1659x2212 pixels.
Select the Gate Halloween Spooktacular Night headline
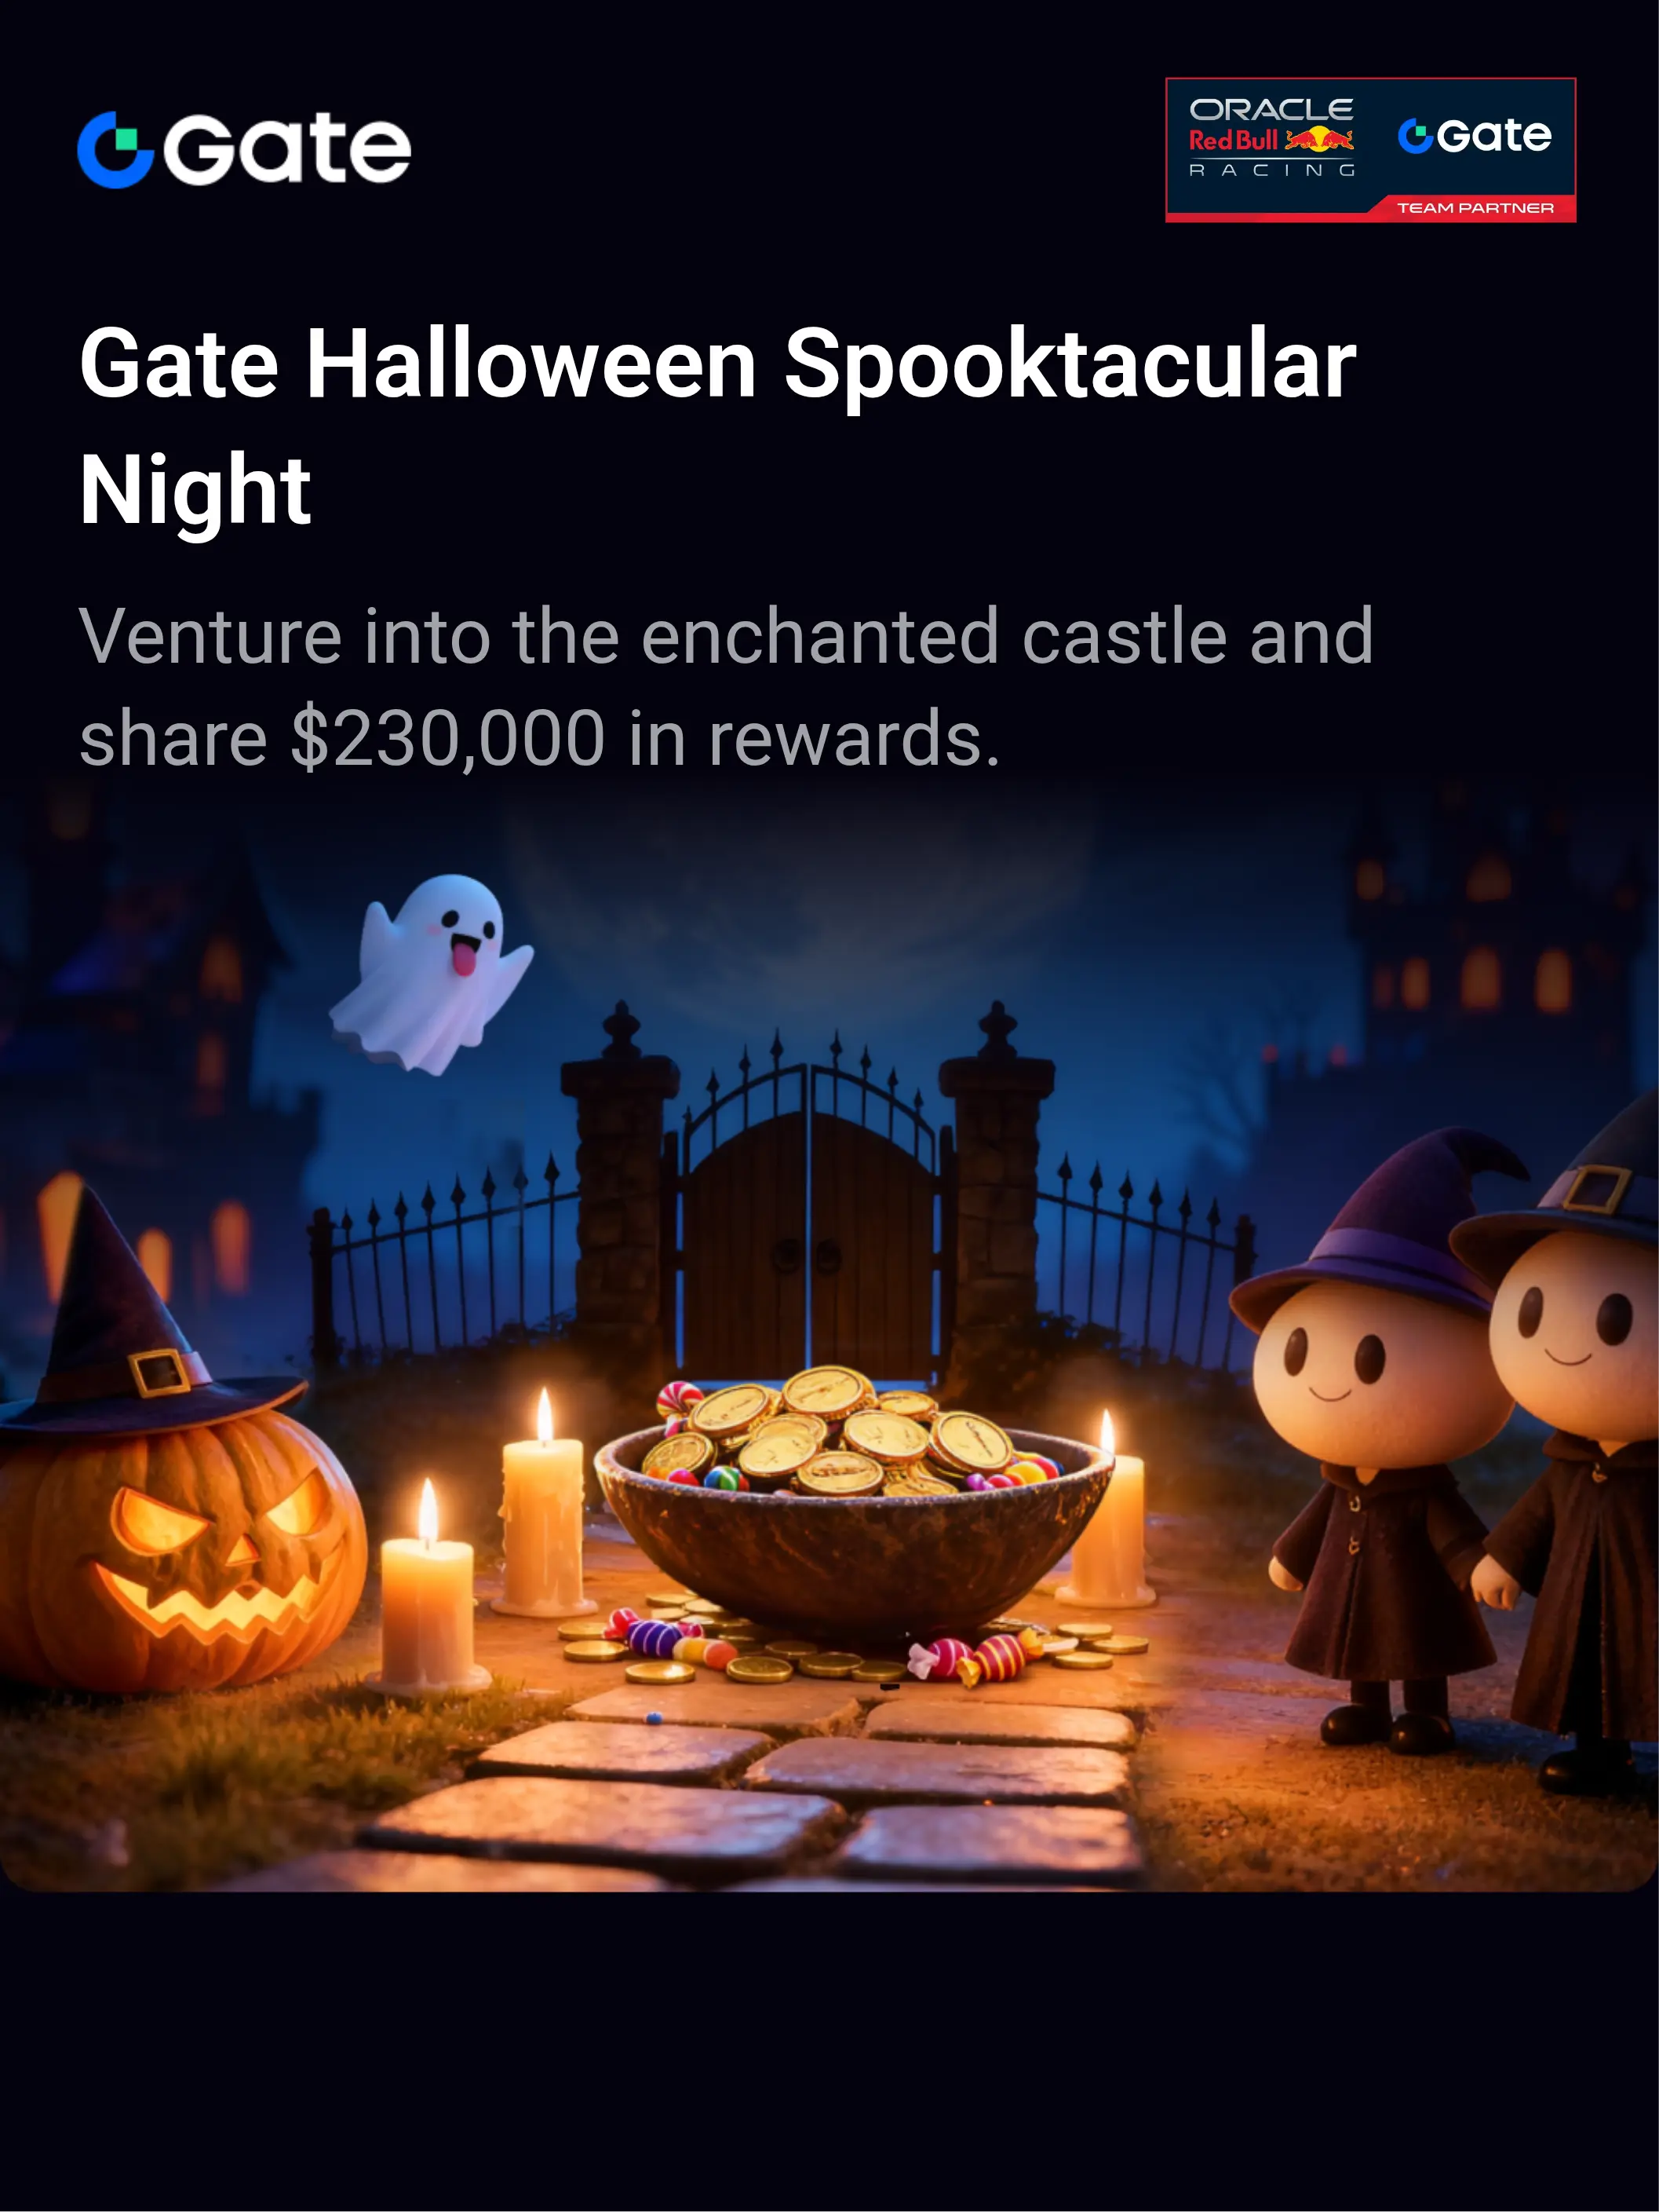[x=717, y=426]
